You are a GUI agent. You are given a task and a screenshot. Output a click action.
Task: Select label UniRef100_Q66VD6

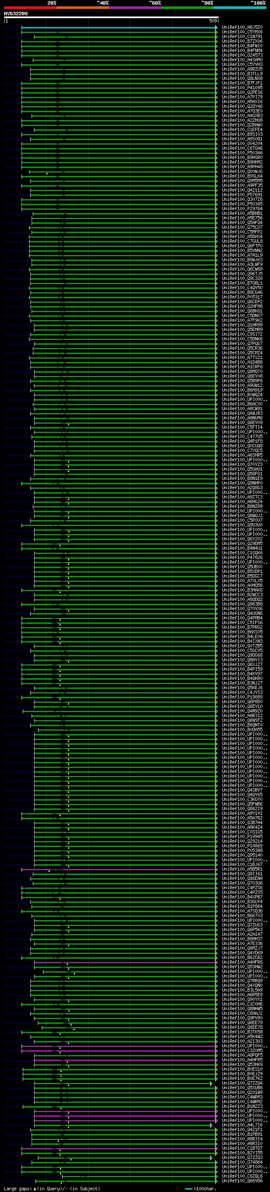click(242, 1181)
